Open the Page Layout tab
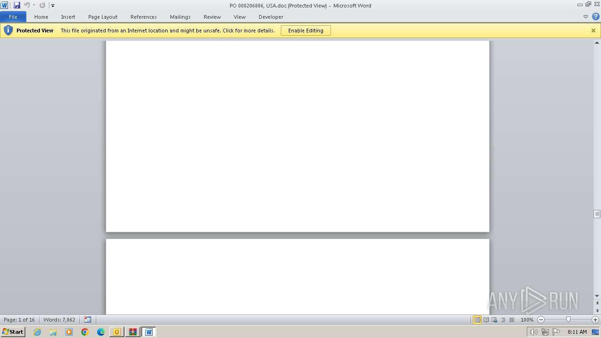The height and width of the screenshot is (338, 601). tap(103, 17)
